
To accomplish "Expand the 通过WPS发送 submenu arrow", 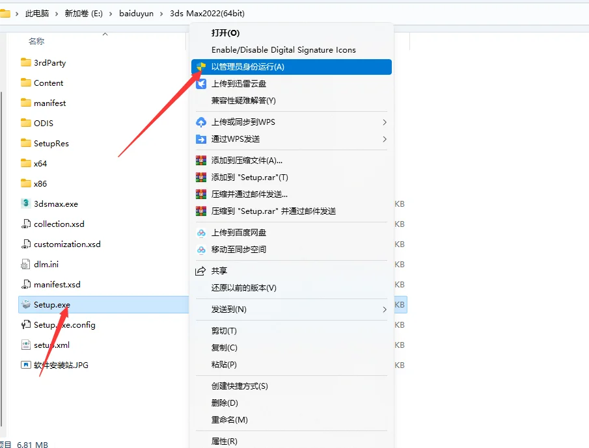I will (x=384, y=139).
